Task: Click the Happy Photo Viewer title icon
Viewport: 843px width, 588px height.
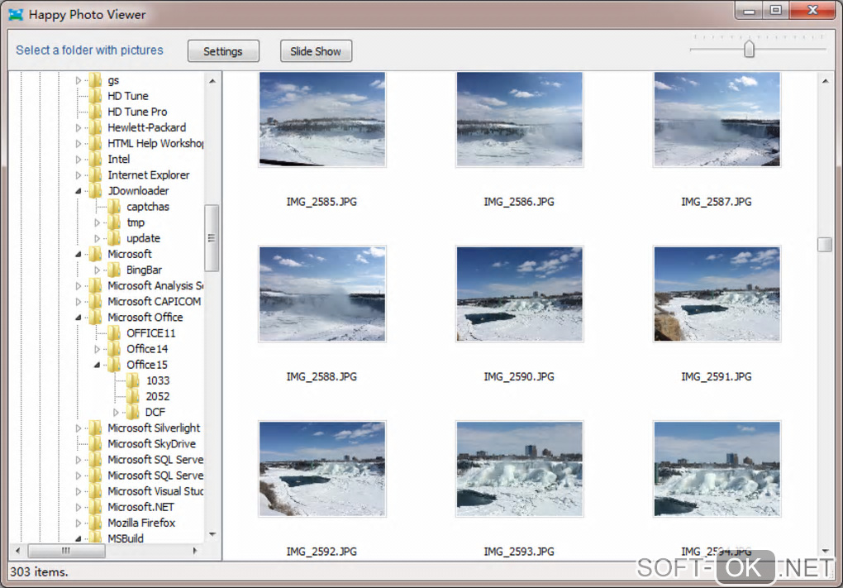Action: (x=17, y=15)
